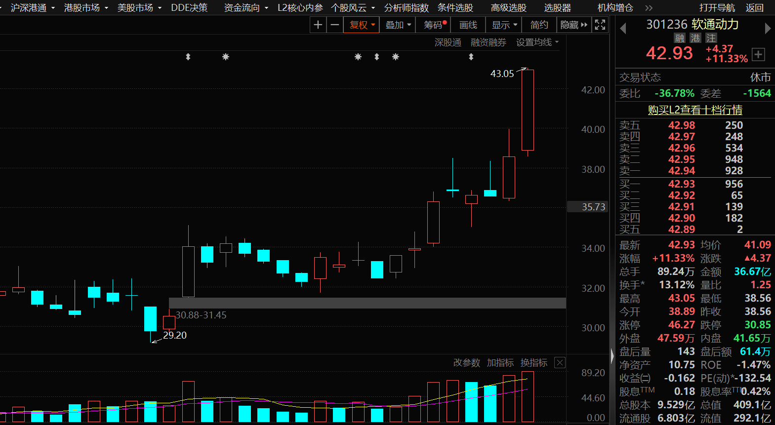The image size is (775, 425).
Task: Open L2核心内参 menu
Action: [x=300, y=8]
